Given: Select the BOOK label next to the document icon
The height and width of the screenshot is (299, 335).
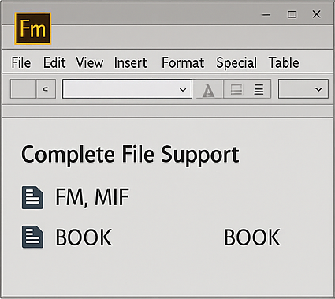Looking at the screenshot, I should pos(84,237).
